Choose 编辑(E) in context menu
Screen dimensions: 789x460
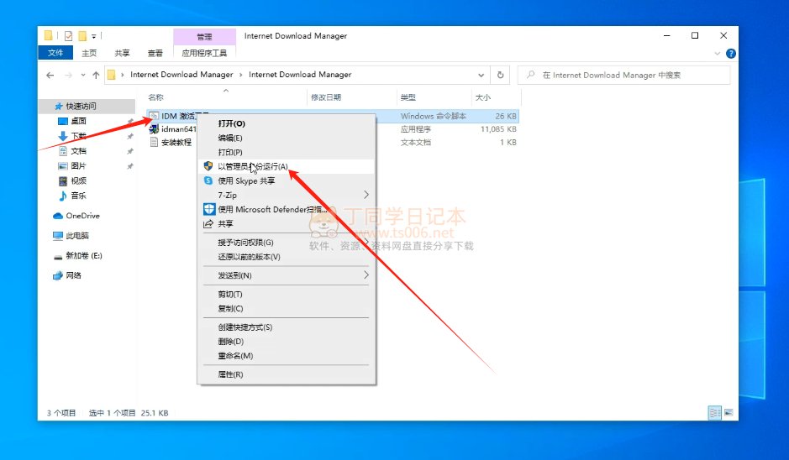[287, 138]
